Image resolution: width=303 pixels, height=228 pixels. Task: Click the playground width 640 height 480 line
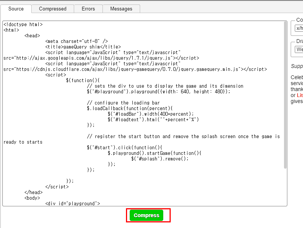[159, 91]
